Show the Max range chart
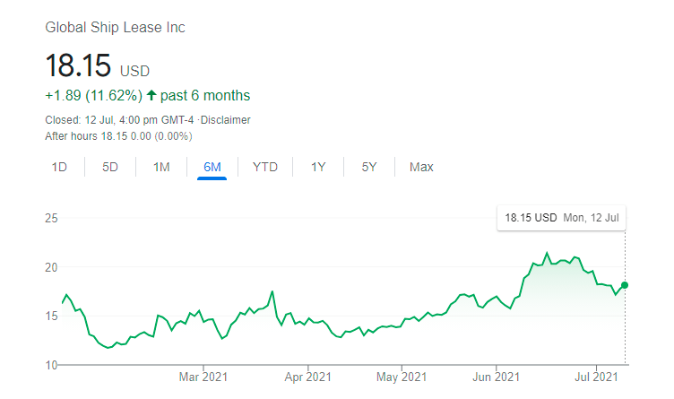 (x=421, y=167)
